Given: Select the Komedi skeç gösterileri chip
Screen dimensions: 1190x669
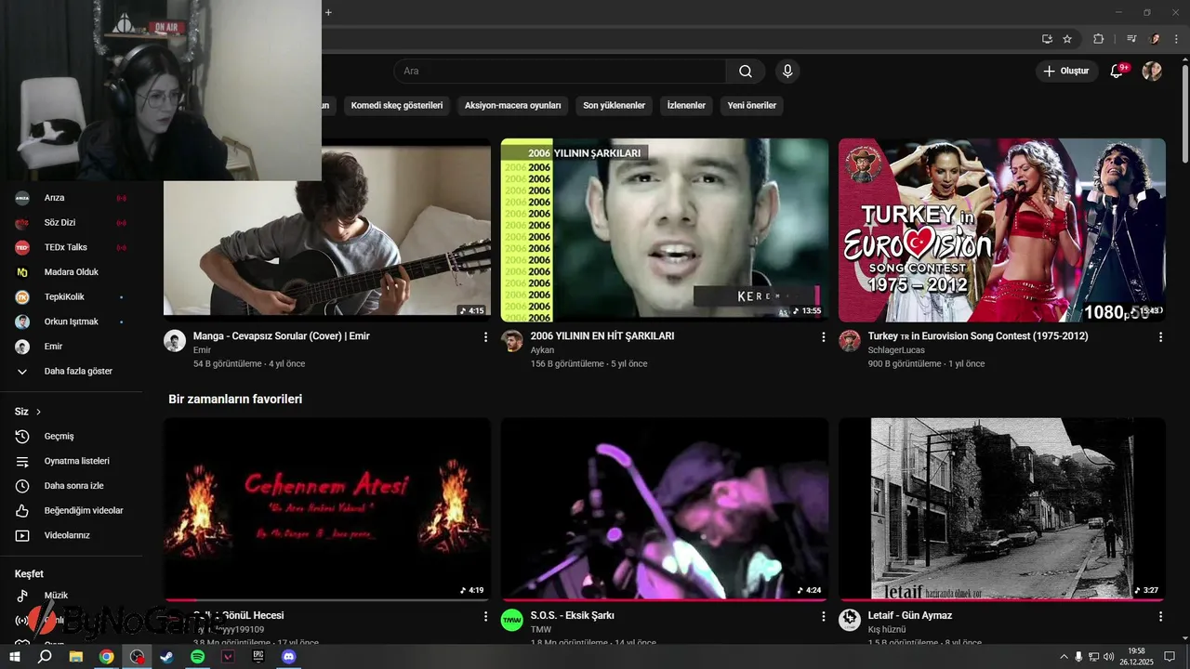Looking at the screenshot, I should click(397, 106).
